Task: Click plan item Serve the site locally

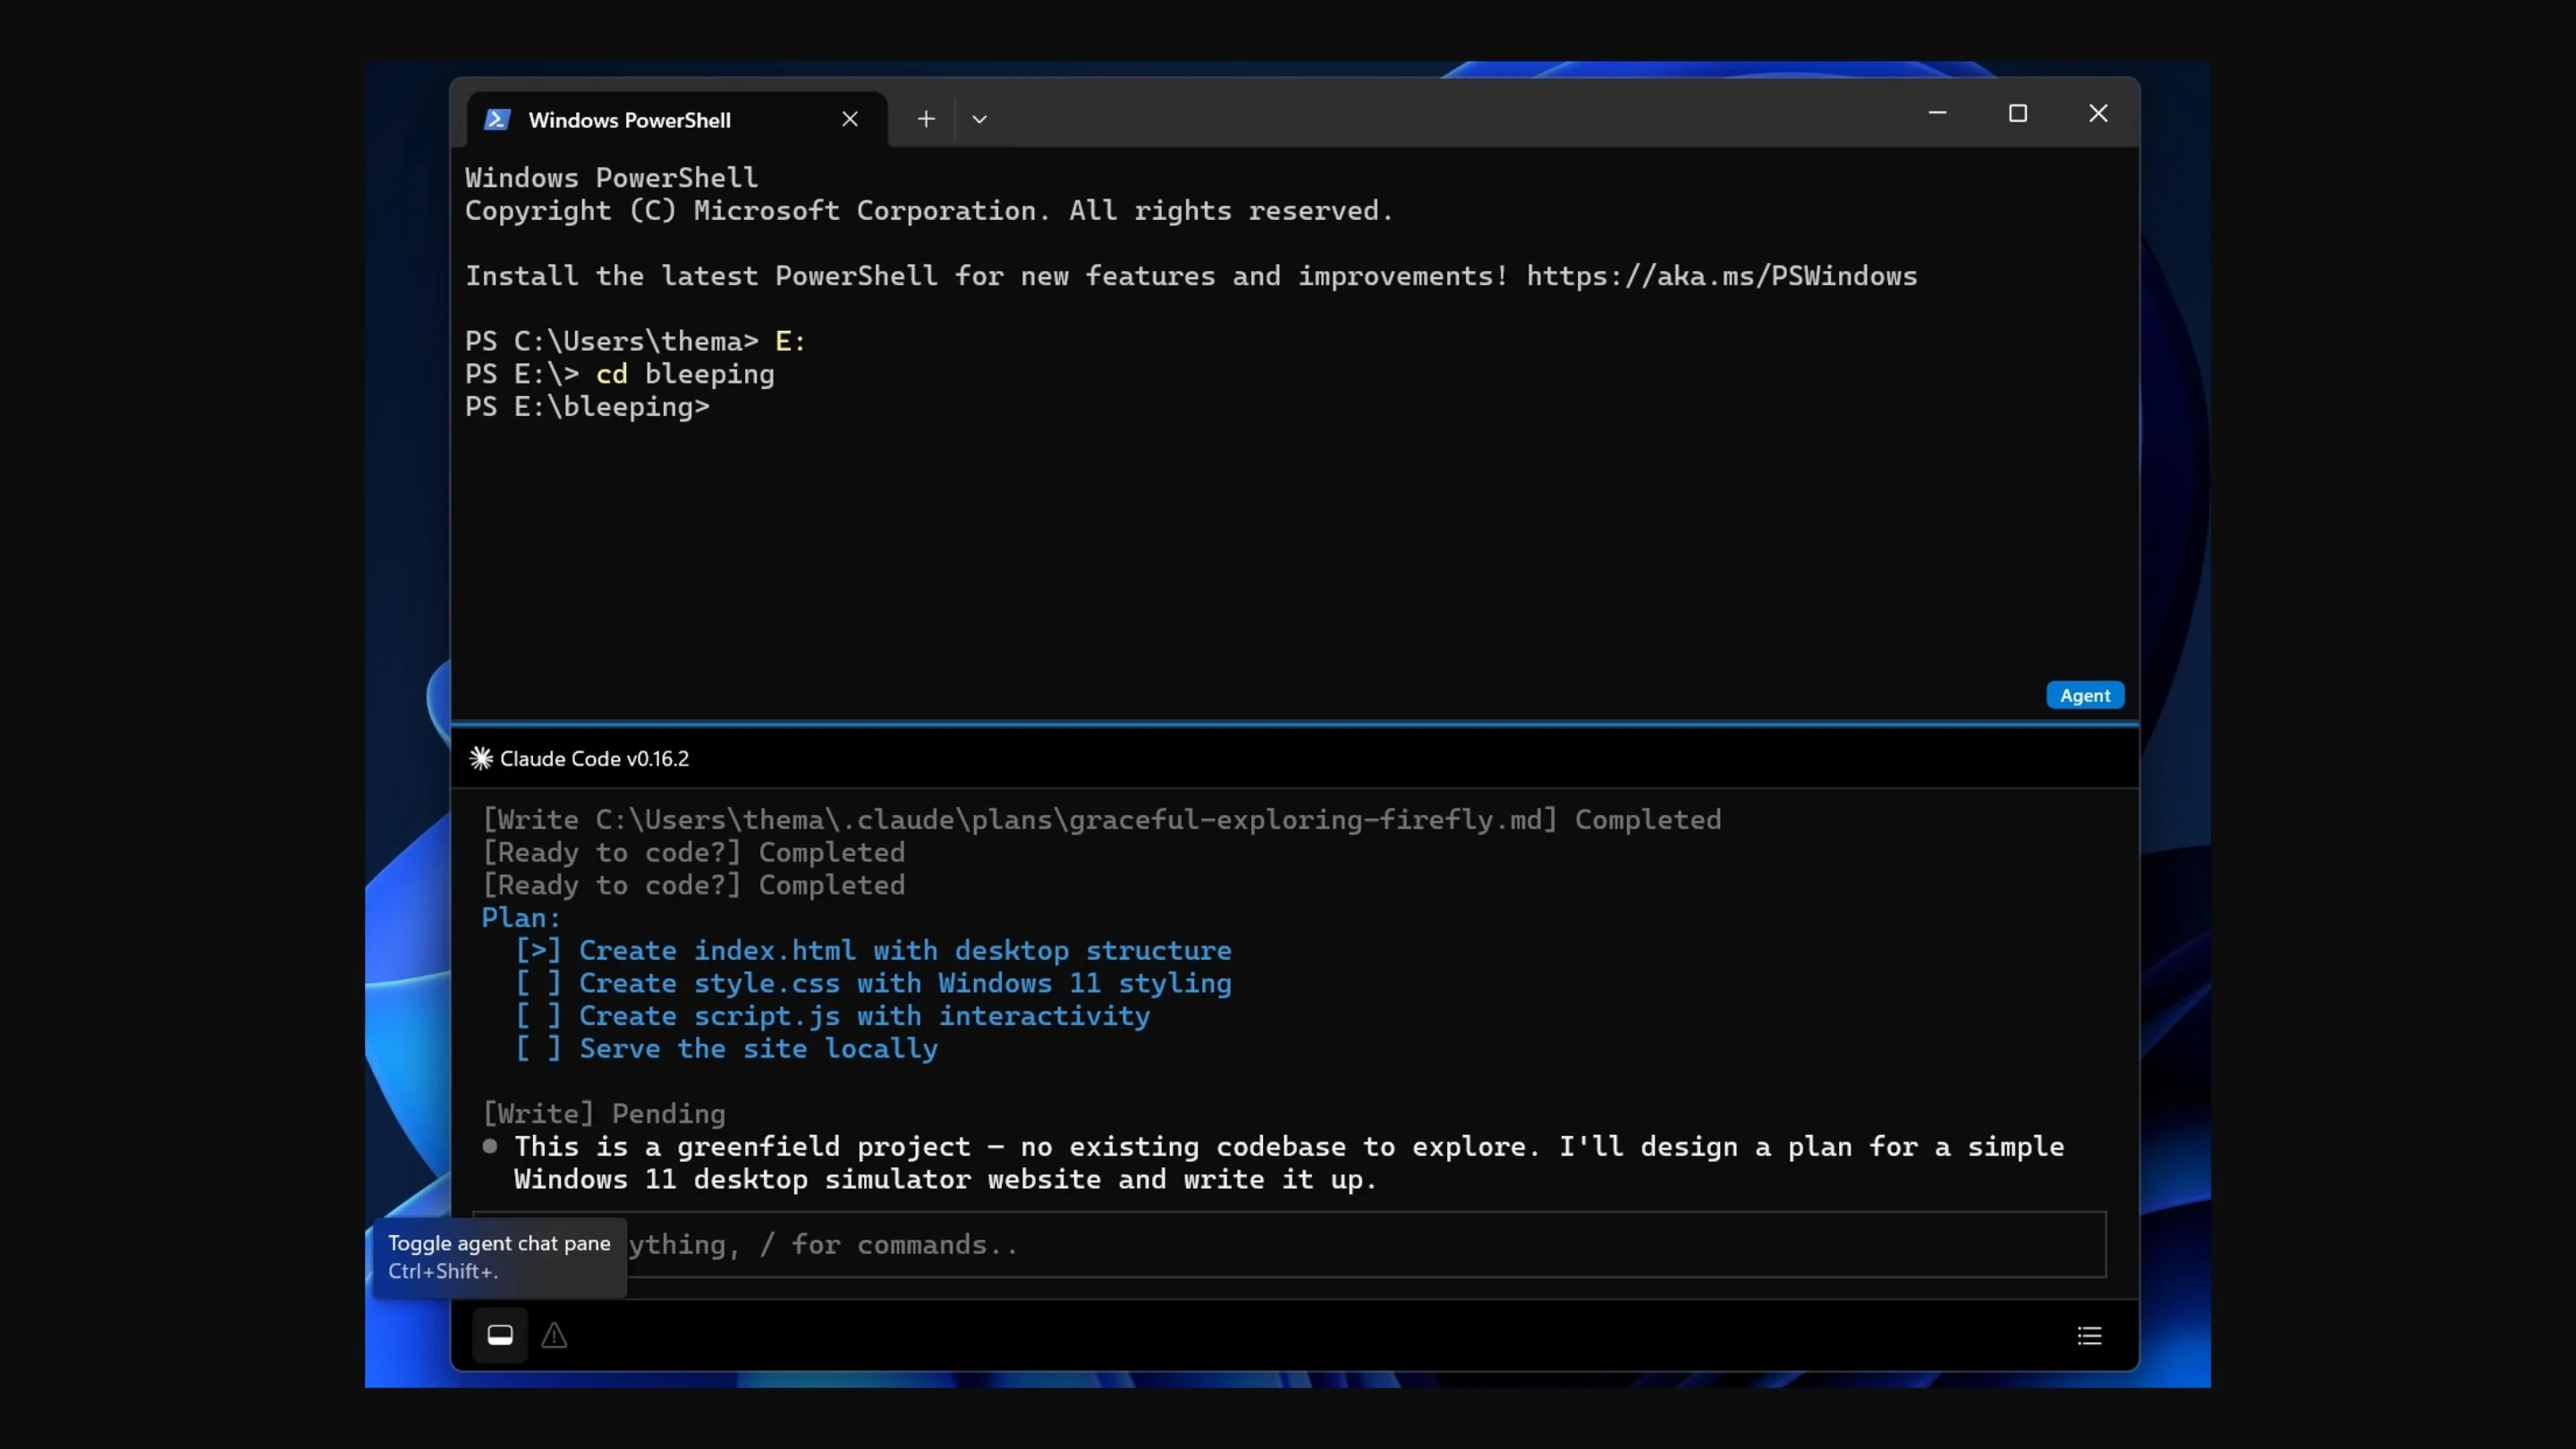Action: [726, 1049]
